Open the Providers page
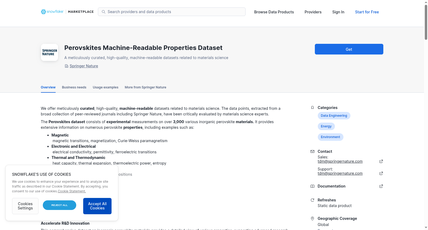This screenshot has width=428, height=230. (313, 12)
